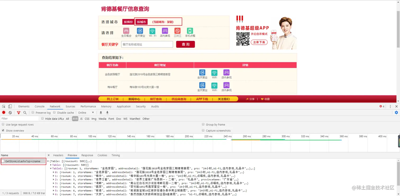Enable the Disable cache checkbox
The width and height of the screenshot is (400, 196).
[x=54, y=112]
